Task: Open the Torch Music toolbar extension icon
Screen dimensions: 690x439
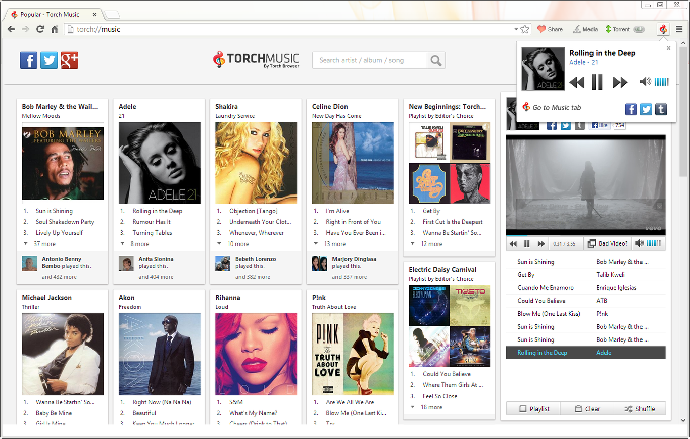Action: (x=663, y=29)
